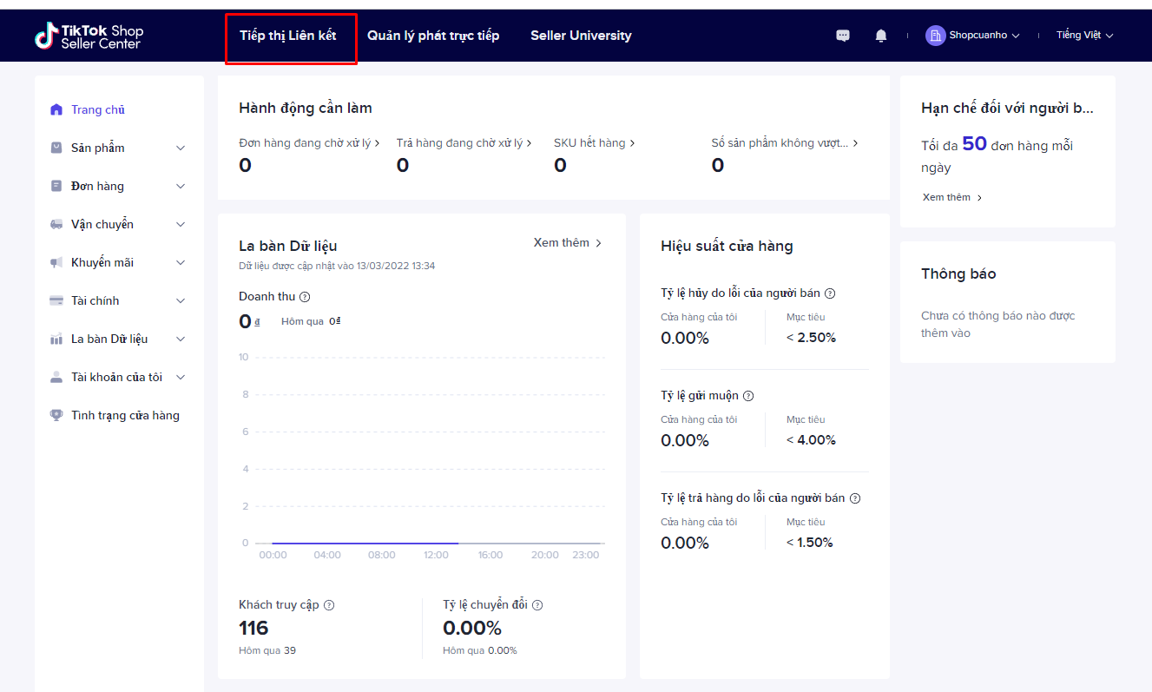Open the chat messages icon
This screenshot has width=1152, height=692.
coord(843,36)
